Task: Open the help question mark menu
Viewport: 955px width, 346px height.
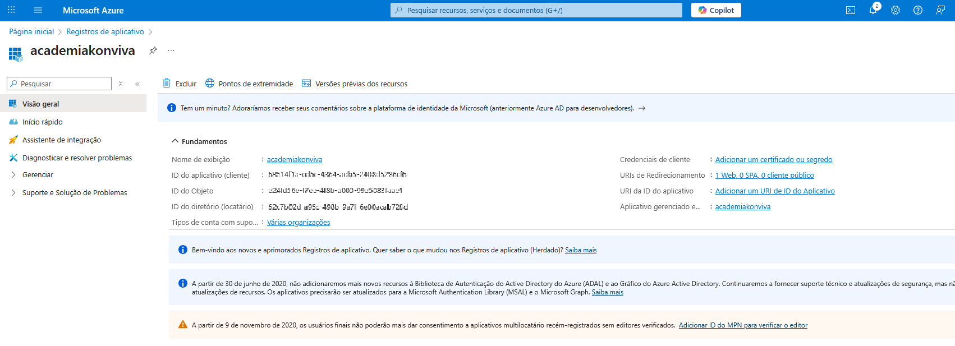Action: (x=918, y=10)
